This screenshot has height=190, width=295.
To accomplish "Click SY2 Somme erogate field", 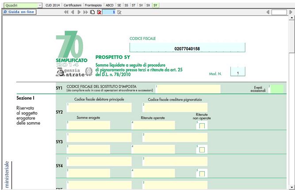I will coord(88,125).
